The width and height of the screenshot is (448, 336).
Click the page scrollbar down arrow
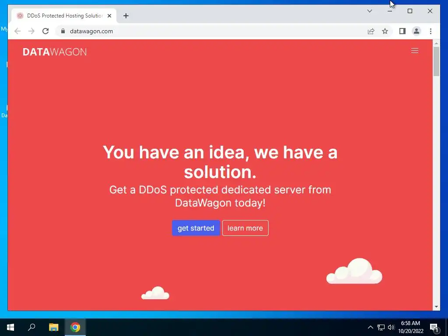pyautogui.click(x=436, y=307)
